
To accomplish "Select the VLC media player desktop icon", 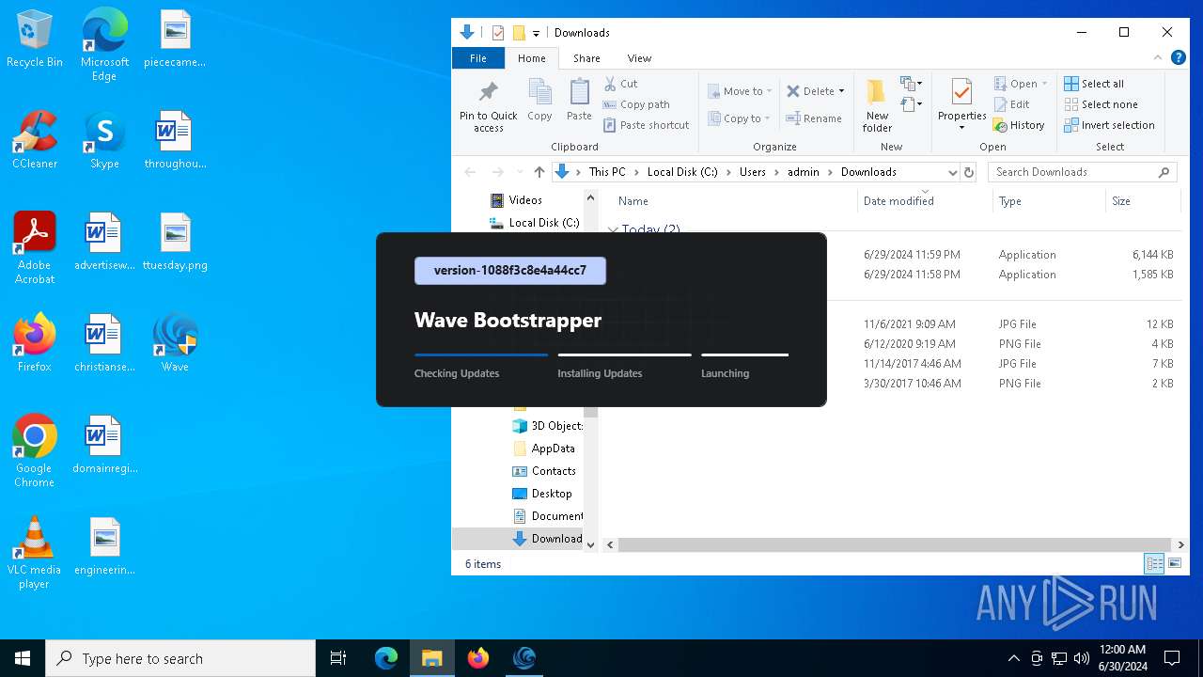I will 35,553.
